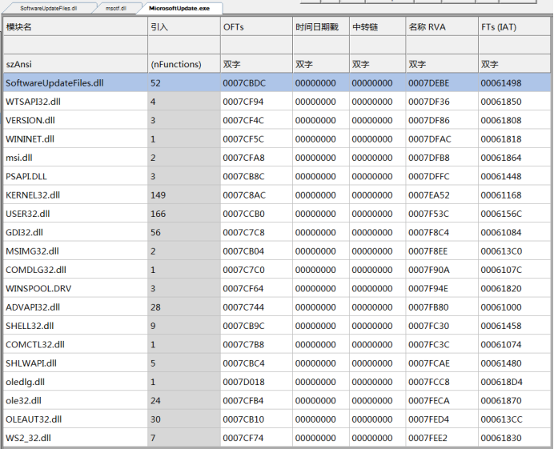
Task: Click name RVA value 0007DEBE
Action: [442, 83]
